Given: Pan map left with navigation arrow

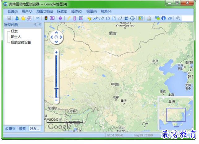Looking at the screenshot, I should click(52, 37).
